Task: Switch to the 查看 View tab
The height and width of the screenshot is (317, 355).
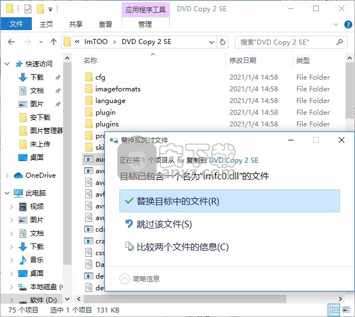Action: tap(105, 24)
